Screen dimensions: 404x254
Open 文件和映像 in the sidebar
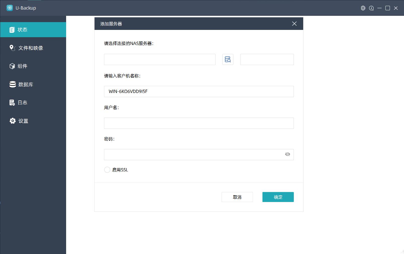[x=30, y=48]
